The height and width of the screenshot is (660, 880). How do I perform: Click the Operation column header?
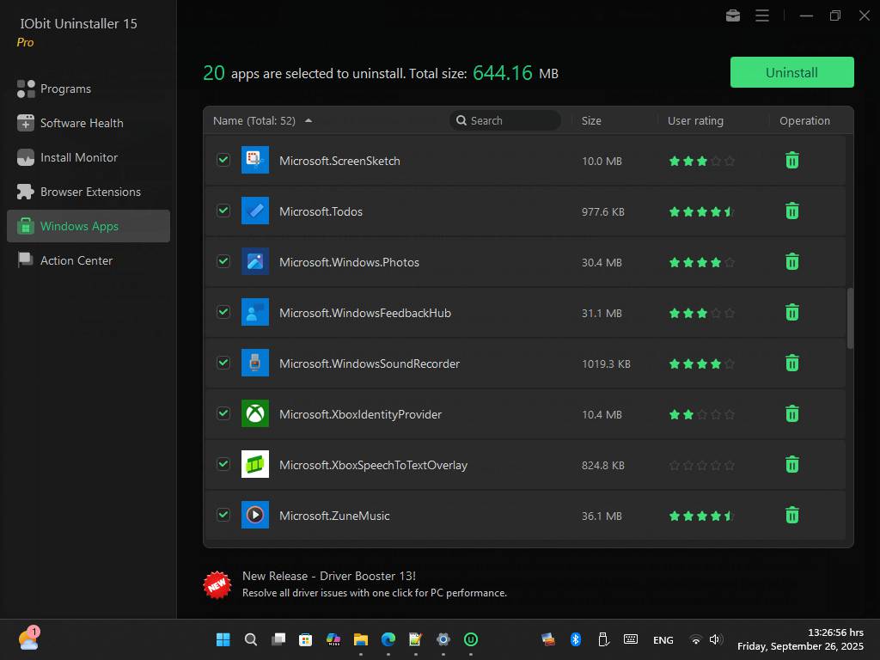[x=804, y=120]
